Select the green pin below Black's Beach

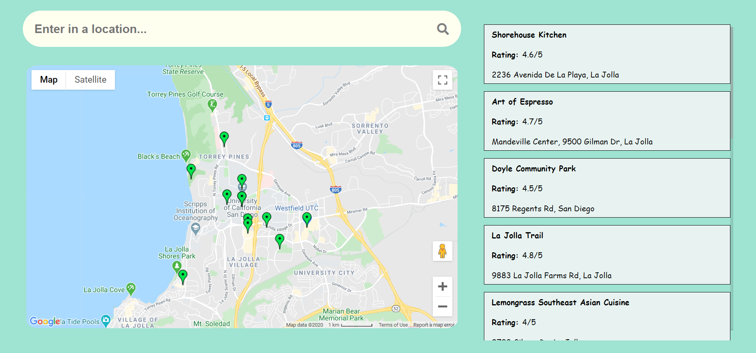tap(191, 171)
